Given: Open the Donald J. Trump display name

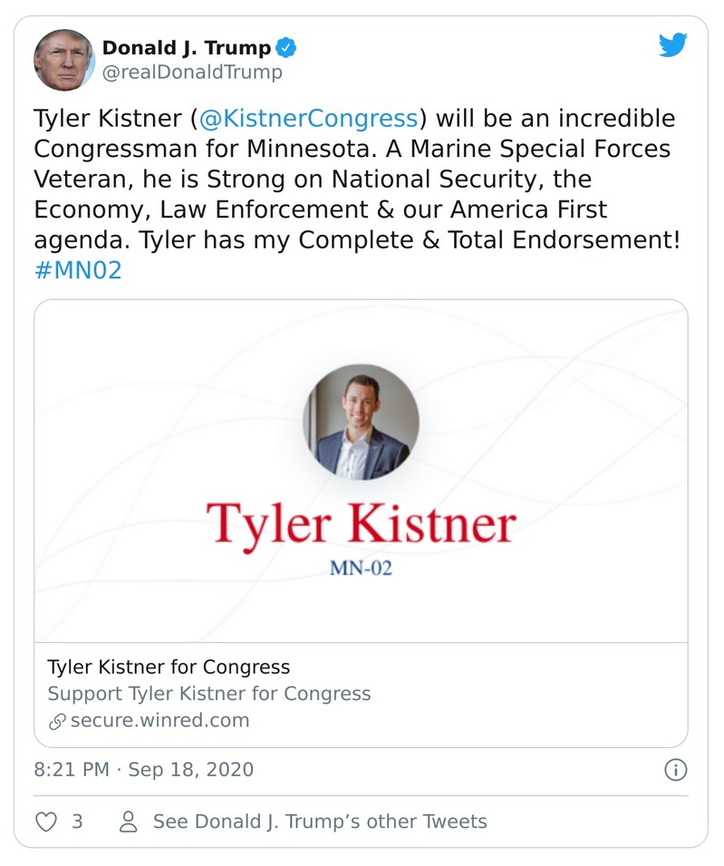Looking at the screenshot, I should tap(186, 47).
